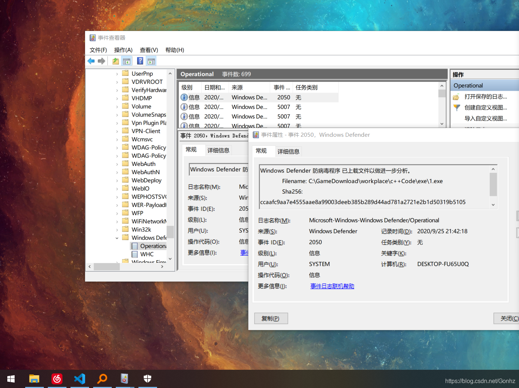This screenshot has width=519, height=388.
Task: Open the Windows Start button
Action: pos(11,379)
